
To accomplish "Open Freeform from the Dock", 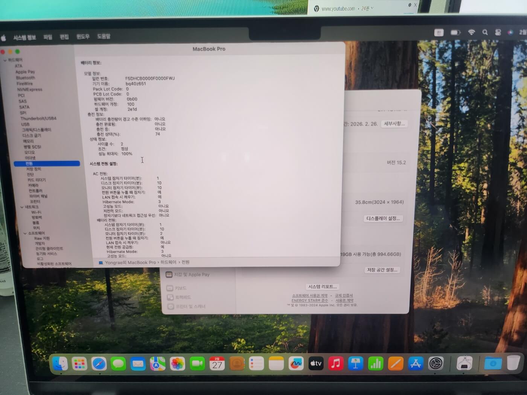I will [x=296, y=364].
